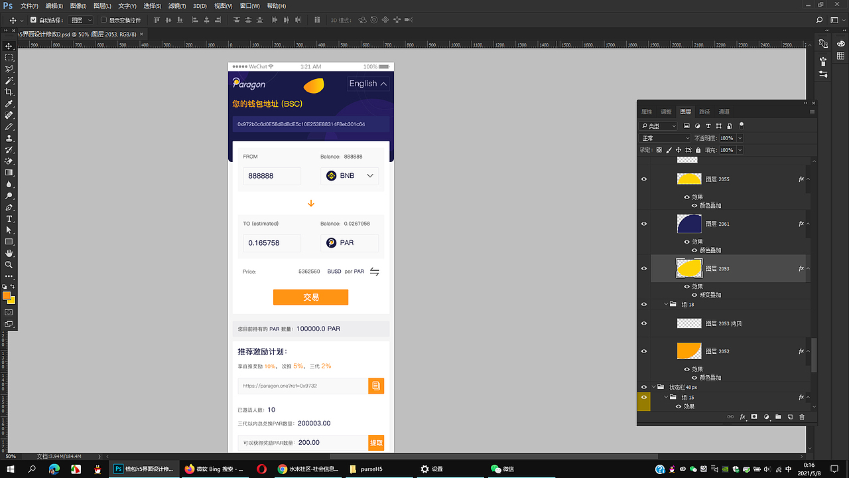The width and height of the screenshot is (849, 478).
Task: Open the 文件(F) menu
Action: [x=29, y=6]
